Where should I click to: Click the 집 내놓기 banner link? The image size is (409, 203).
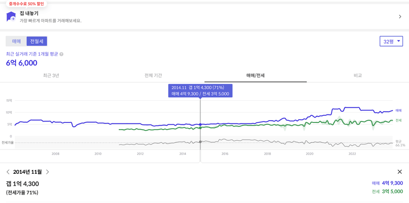click(204, 16)
